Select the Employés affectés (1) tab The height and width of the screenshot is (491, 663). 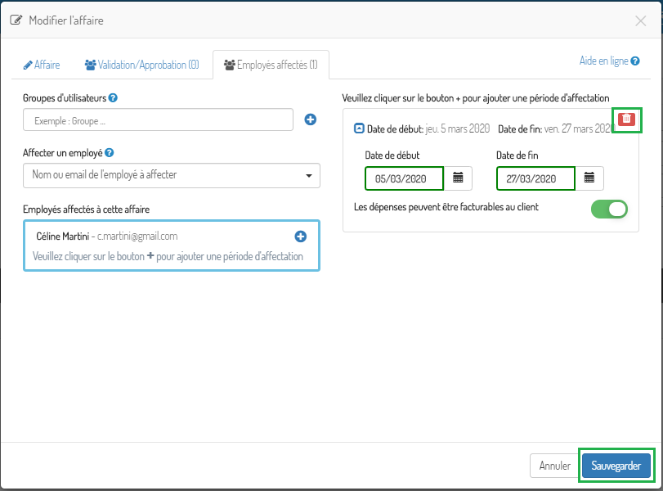pyautogui.click(x=271, y=65)
